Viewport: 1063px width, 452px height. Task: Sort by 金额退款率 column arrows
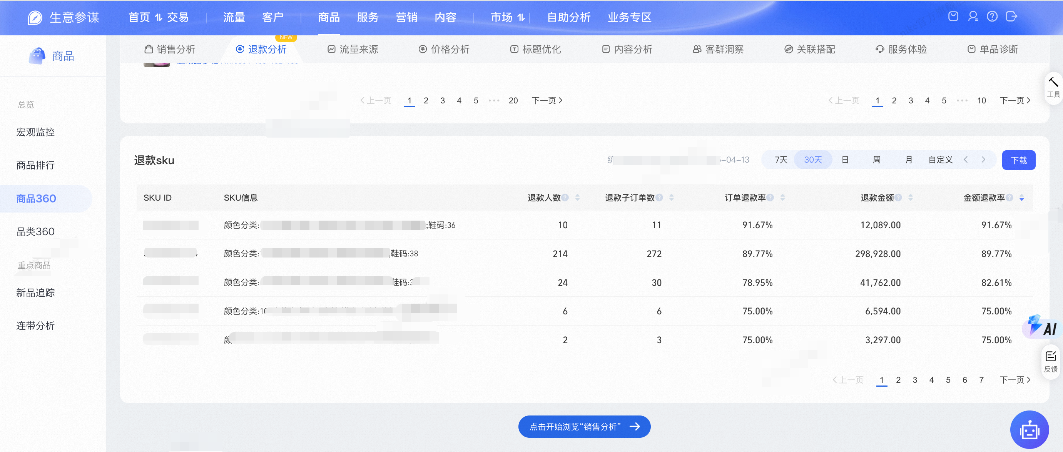(x=1021, y=197)
